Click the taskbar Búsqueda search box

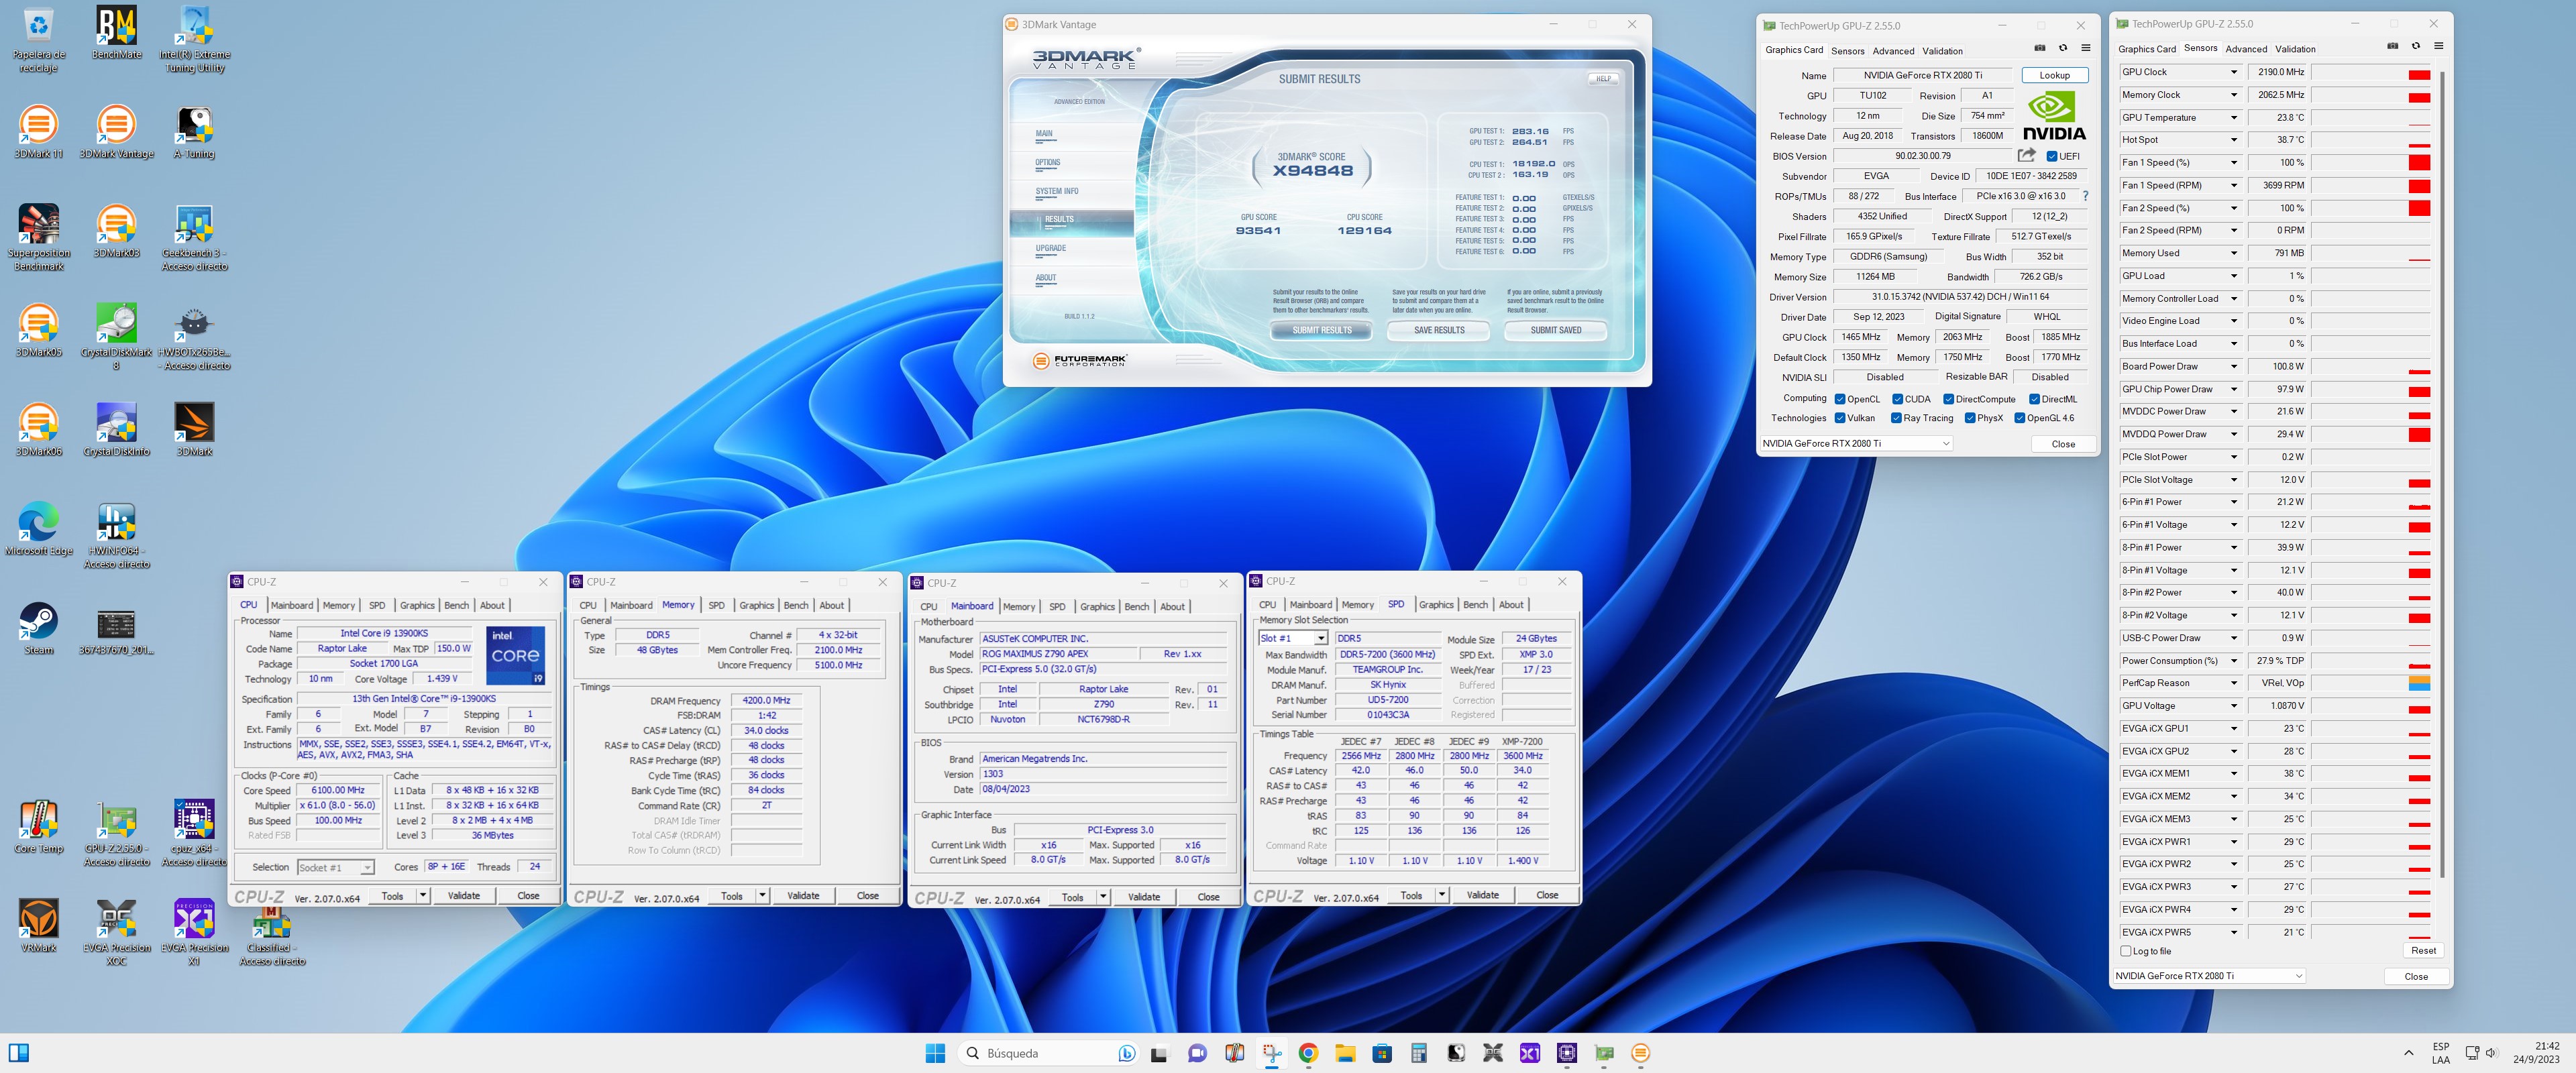click(x=1049, y=1053)
